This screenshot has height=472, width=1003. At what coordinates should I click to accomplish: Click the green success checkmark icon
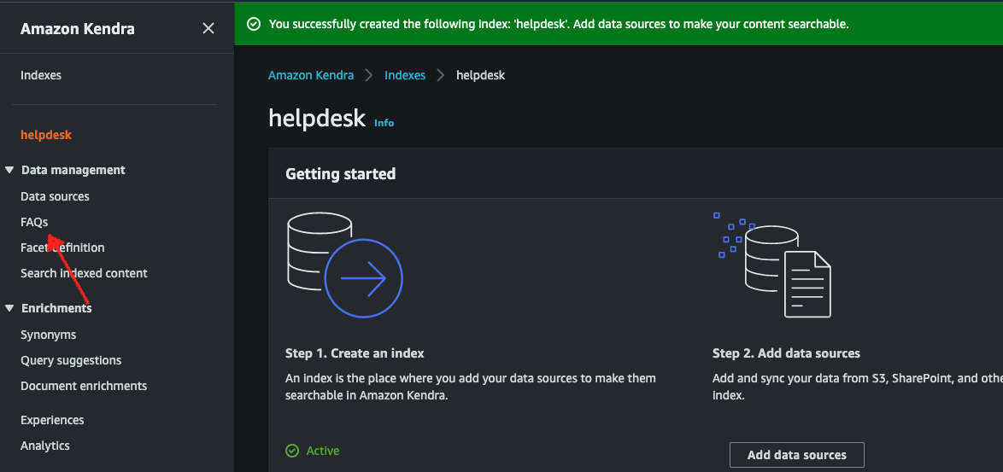click(x=253, y=24)
